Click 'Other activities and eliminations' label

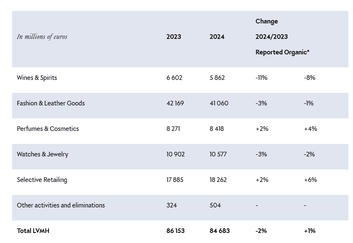coord(61,205)
